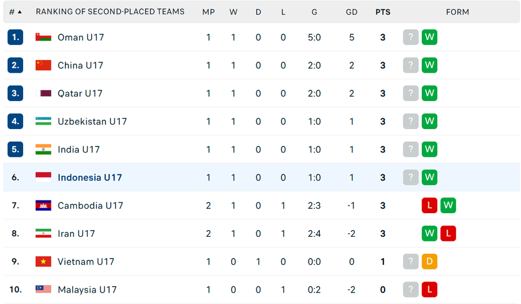Click the Malaysia flag icon
The image size is (521, 304).
click(43, 289)
